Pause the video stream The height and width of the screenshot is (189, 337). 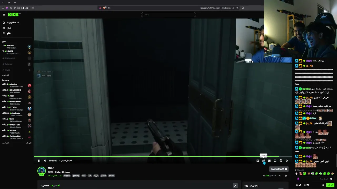pyautogui.click(x=39, y=161)
